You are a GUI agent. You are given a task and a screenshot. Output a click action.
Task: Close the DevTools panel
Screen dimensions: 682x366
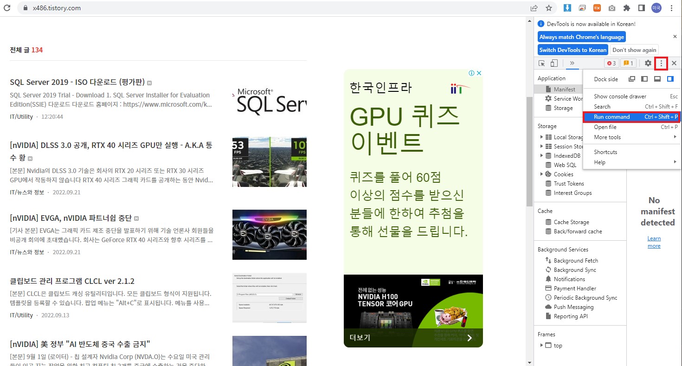click(x=674, y=63)
